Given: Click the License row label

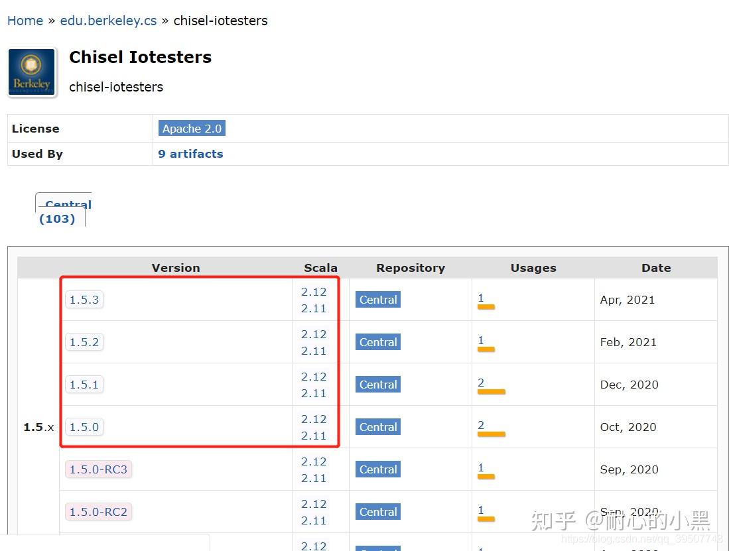Looking at the screenshot, I should (x=35, y=129).
